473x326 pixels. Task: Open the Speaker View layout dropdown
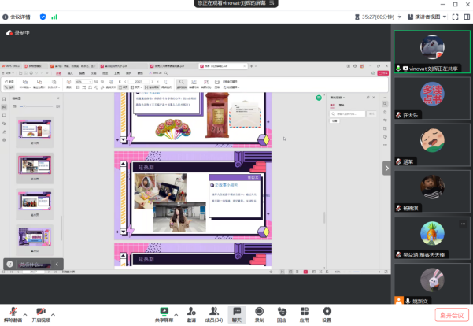tap(427, 16)
